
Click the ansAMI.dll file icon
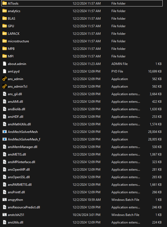point(5,101)
